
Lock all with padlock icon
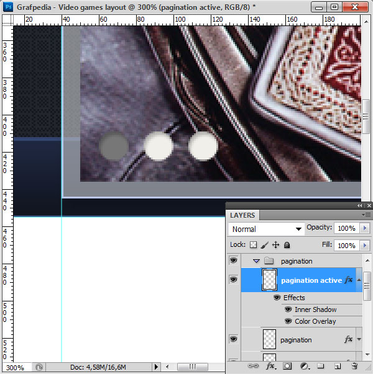tap(287, 245)
